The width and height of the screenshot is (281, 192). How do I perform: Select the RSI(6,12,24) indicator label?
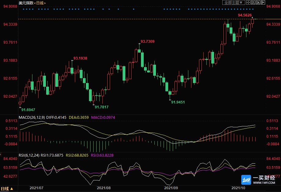click(29, 155)
